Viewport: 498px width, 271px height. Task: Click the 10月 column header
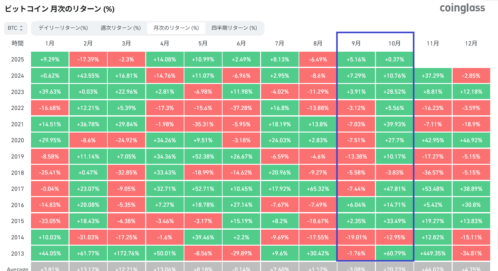click(x=394, y=43)
